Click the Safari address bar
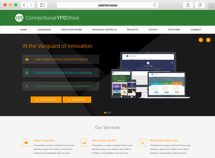The image size is (215, 158). [x=107, y=5]
